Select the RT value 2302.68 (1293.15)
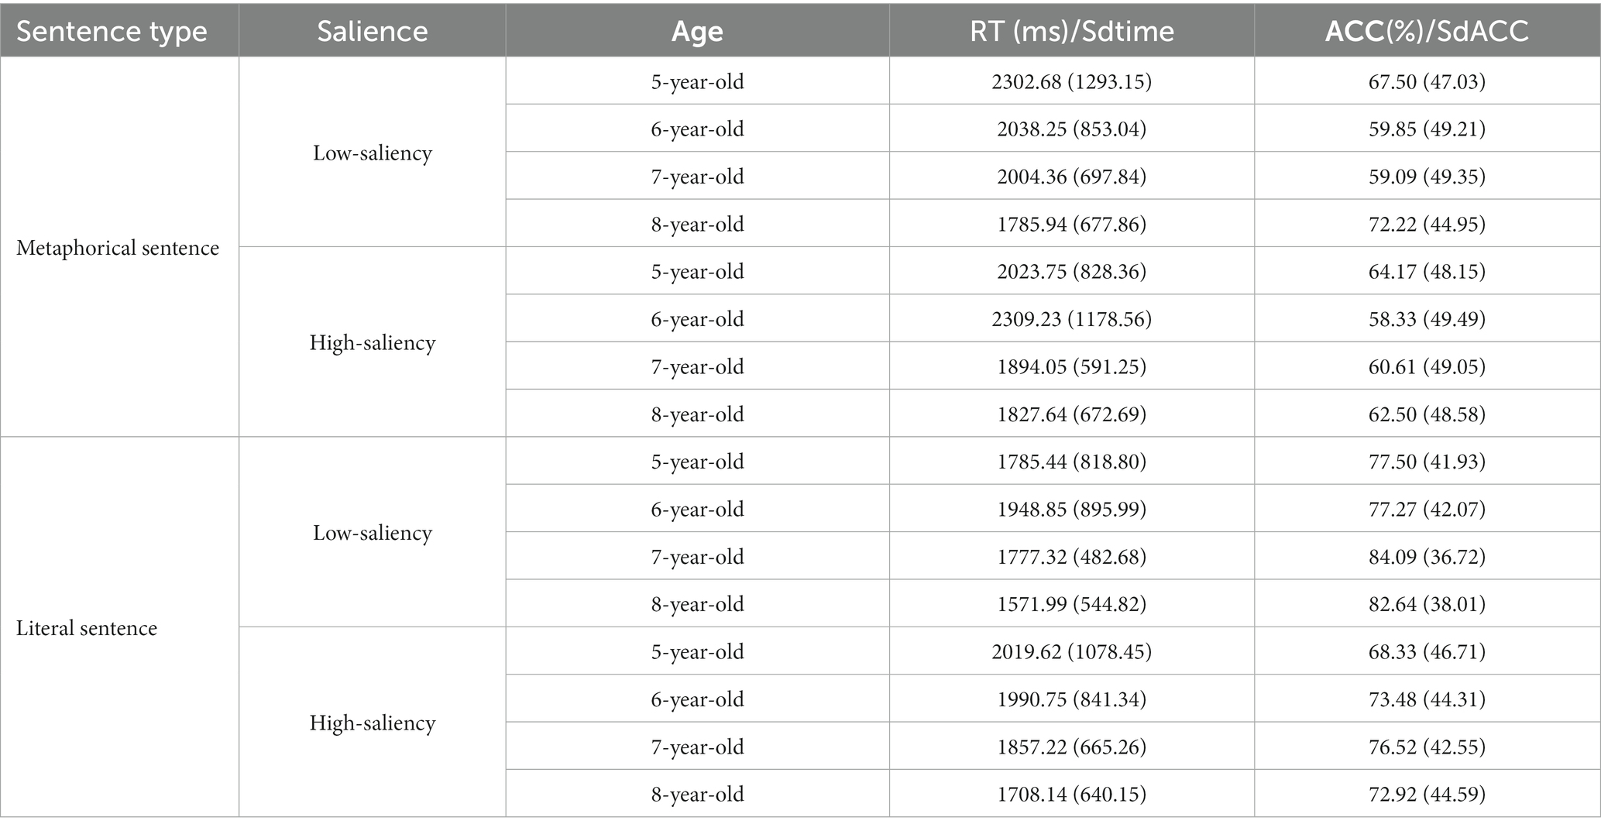 1071,81
